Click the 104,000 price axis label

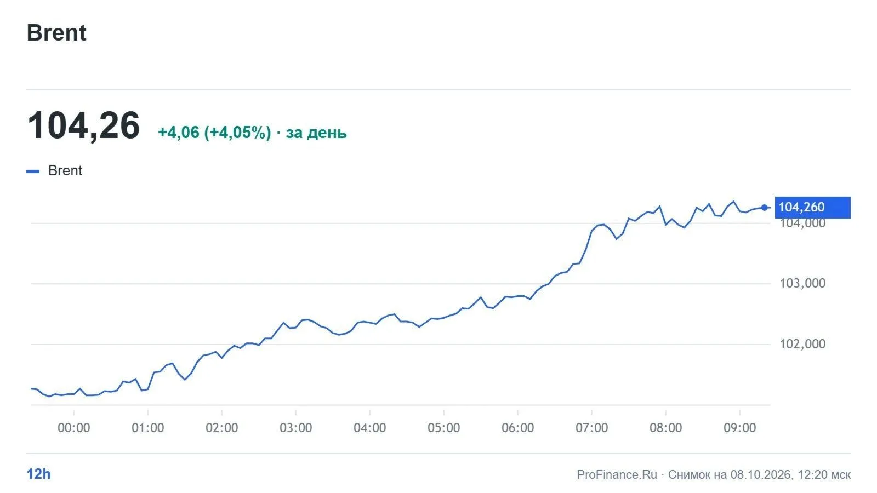[802, 223]
